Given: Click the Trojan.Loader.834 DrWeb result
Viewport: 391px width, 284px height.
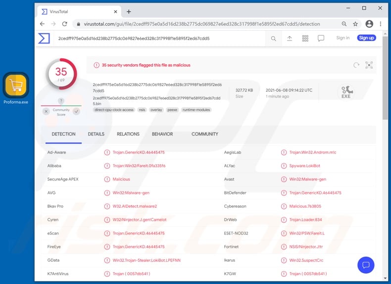Looking at the screenshot, I should click(x=305, y=220).
